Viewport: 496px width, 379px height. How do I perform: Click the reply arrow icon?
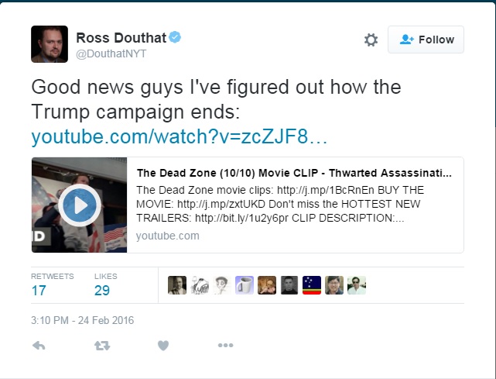point(39,346)
